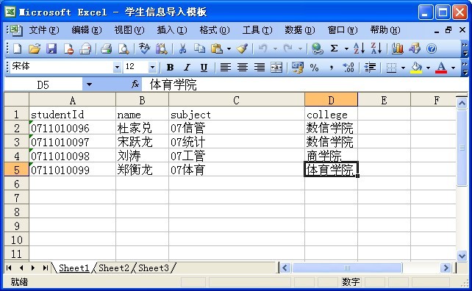472x291 pixels.
Task: Toggle underline formatting
Action: point(204,68)
